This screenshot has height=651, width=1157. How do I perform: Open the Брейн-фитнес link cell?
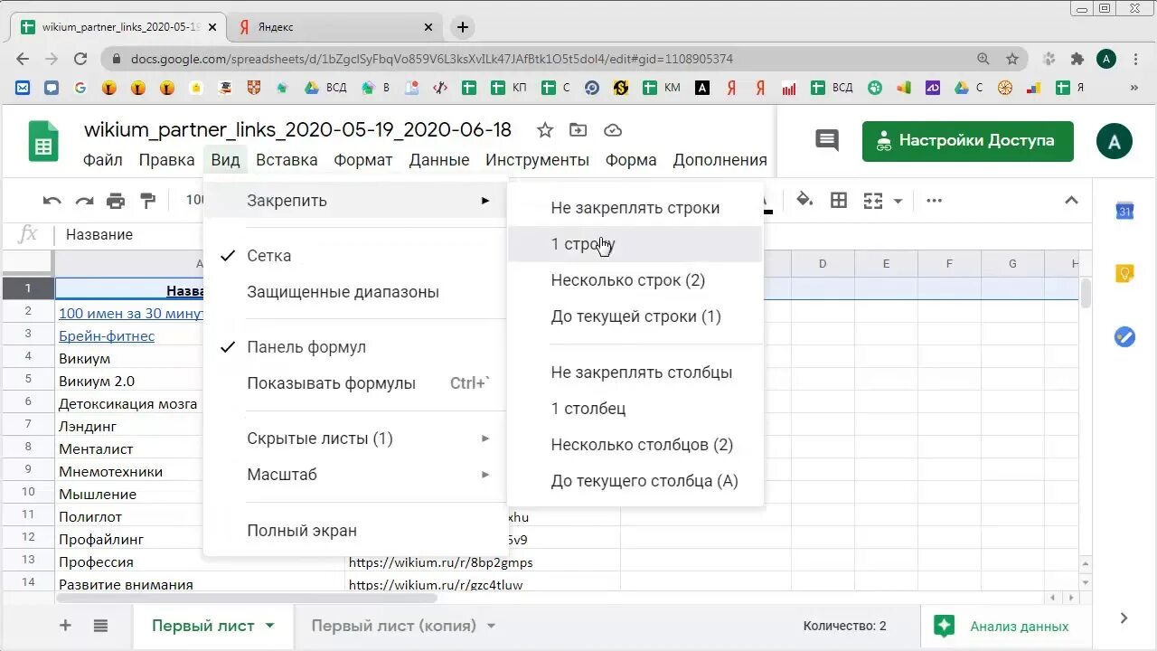point(107,336)
